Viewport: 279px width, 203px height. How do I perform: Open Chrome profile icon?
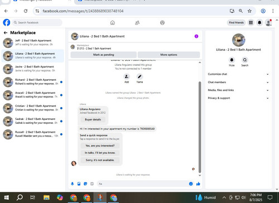(263, 11)
